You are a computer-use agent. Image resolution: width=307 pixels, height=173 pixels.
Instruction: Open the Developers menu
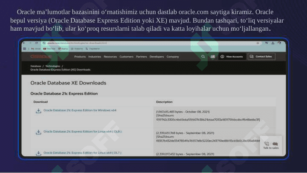(x=156, y=57)
